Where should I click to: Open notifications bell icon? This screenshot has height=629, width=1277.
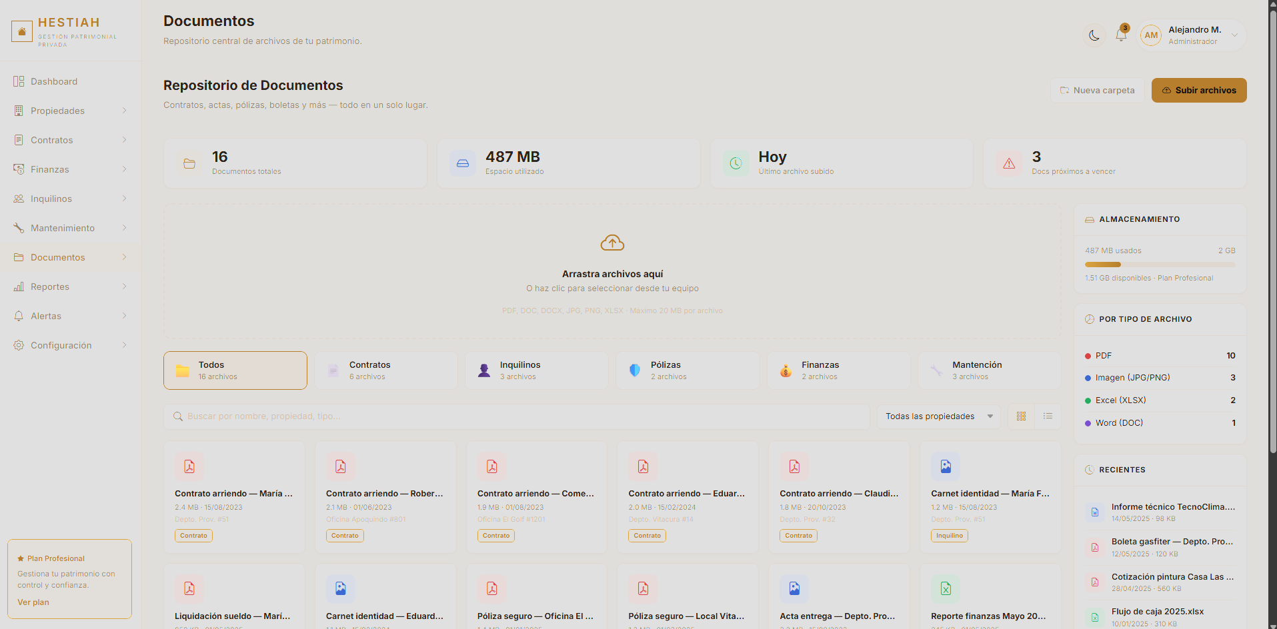pyautogui.click(x=1121, y=35)
